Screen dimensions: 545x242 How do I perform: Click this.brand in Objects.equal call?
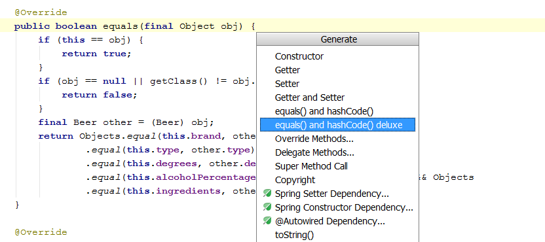(192, 136)
